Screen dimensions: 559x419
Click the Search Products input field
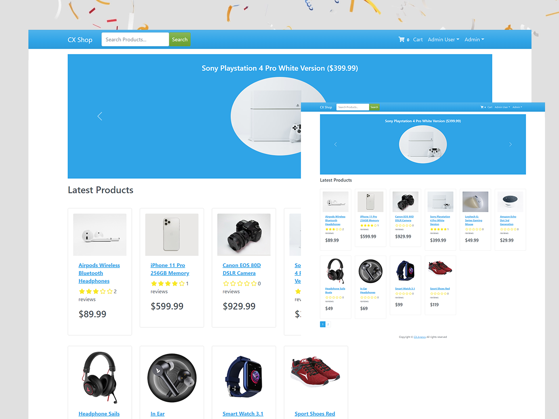135,40
